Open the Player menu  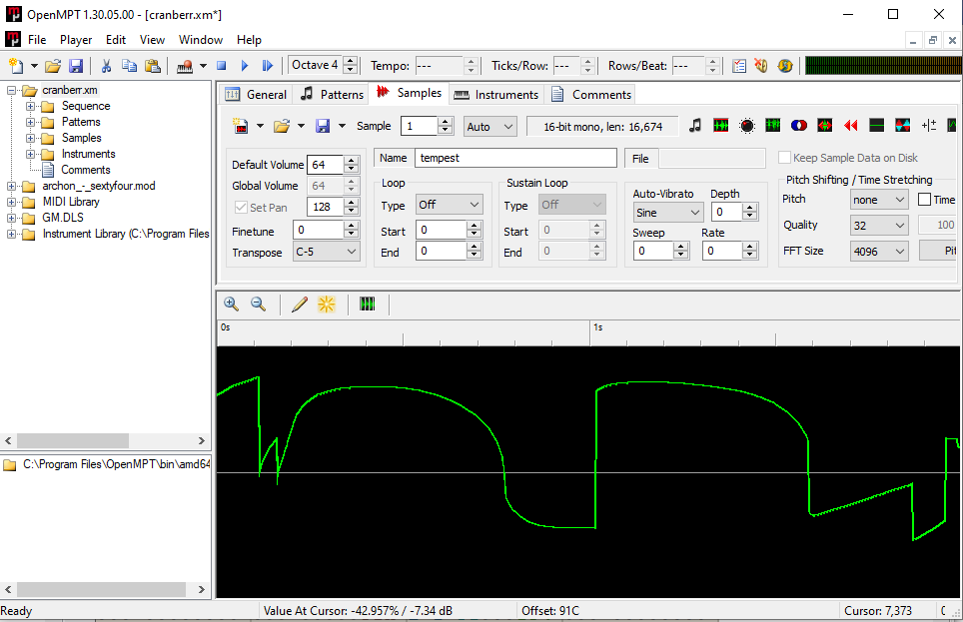76,40
